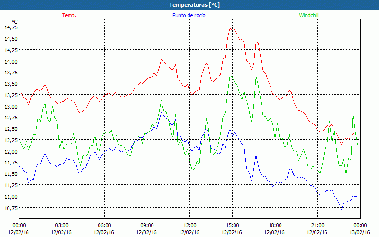Click the '°C' unit label on the axis
Viewport: 379px width, 237px height.
point(15,22)
